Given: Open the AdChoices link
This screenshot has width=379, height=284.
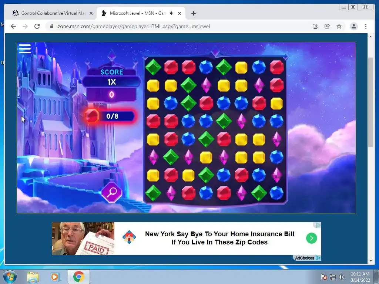Looking at the screenshot, I should [308, 258].
